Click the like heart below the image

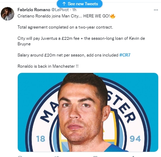95,156
